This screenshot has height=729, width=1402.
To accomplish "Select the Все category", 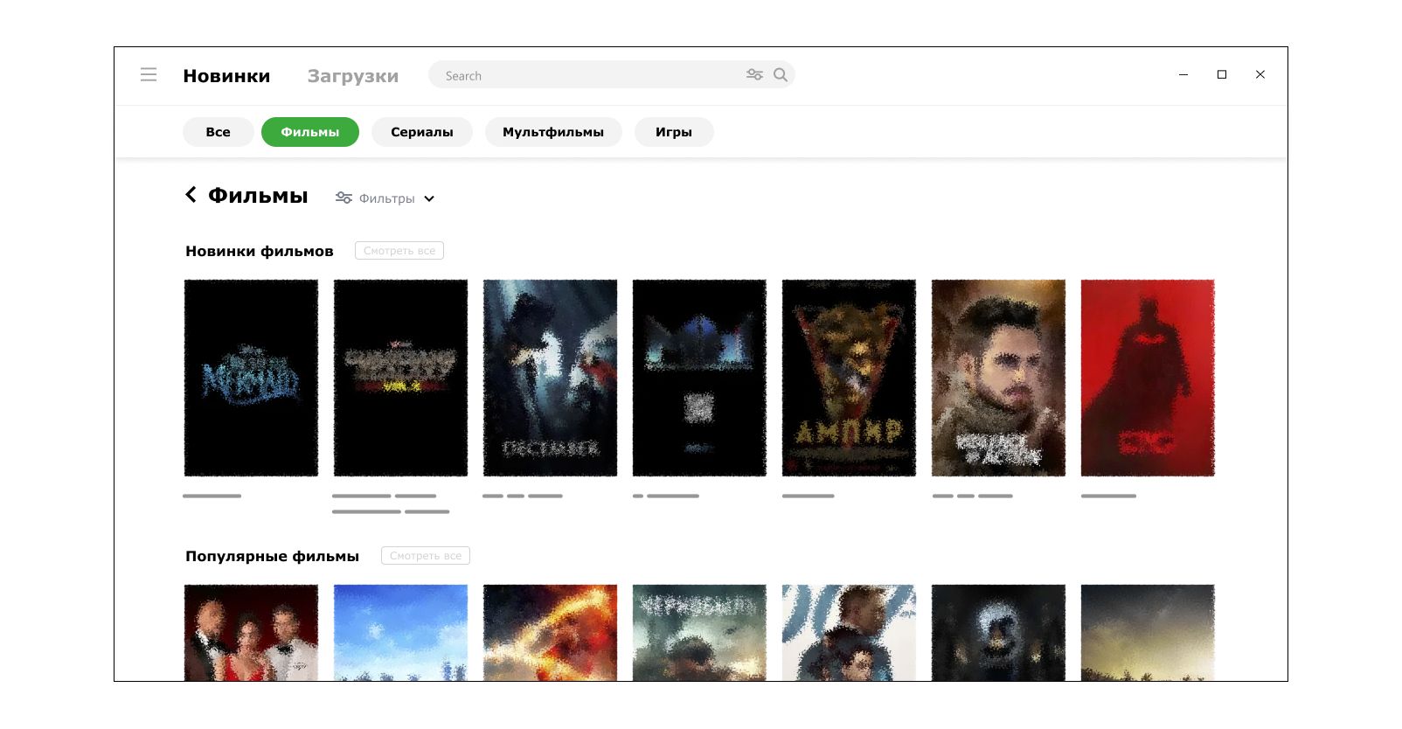I will tap(219, 132).
